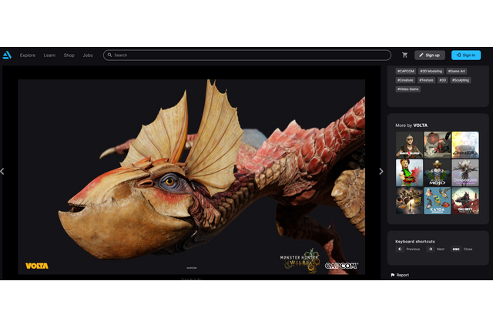The height and width of the screenshot is (328, 493).
Task: Select the #3D tag
Action: [x=443, y=80]
